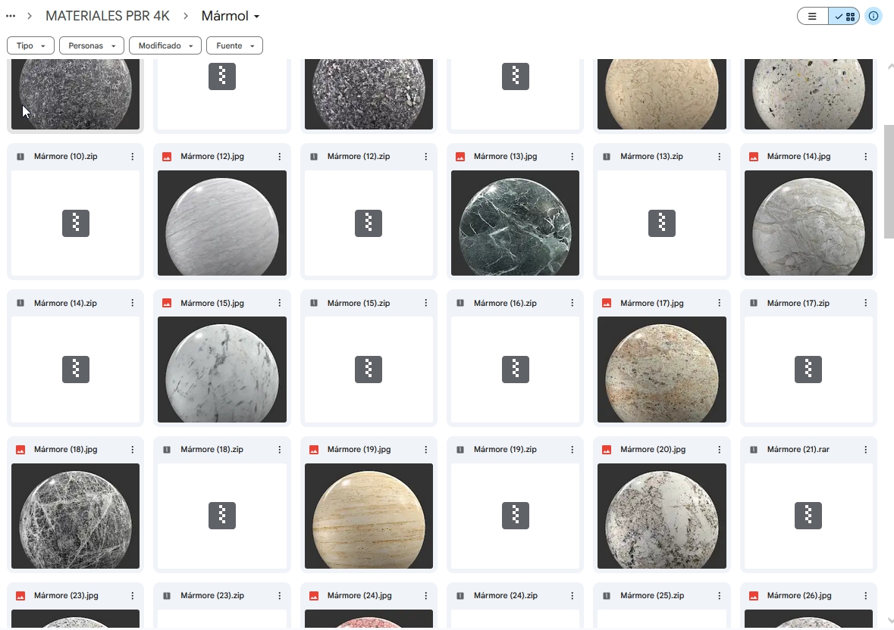This screenshot has height=630, width=894.
Task: Click the red image icon on Mármore (13).jpg
Action: point(460,156)
